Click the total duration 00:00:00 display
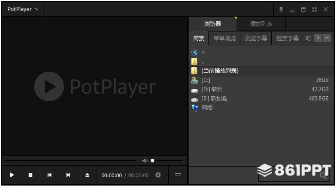 (x=138, y=175)
